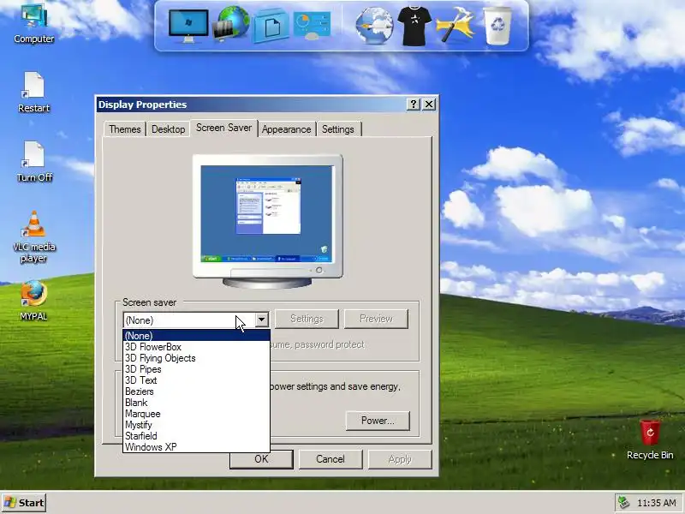Open the Power settings button
The image size is (685, 514).
[378, 421]
